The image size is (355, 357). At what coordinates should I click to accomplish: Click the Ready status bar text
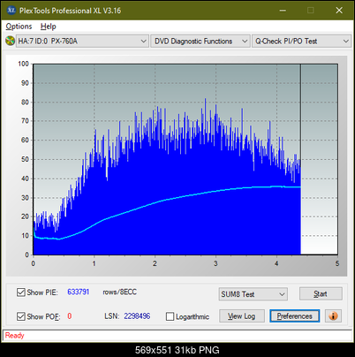[14, 336]
